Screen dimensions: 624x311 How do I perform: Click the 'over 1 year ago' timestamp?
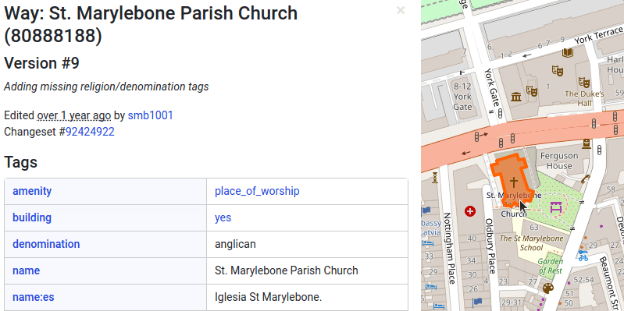point(74,115)
